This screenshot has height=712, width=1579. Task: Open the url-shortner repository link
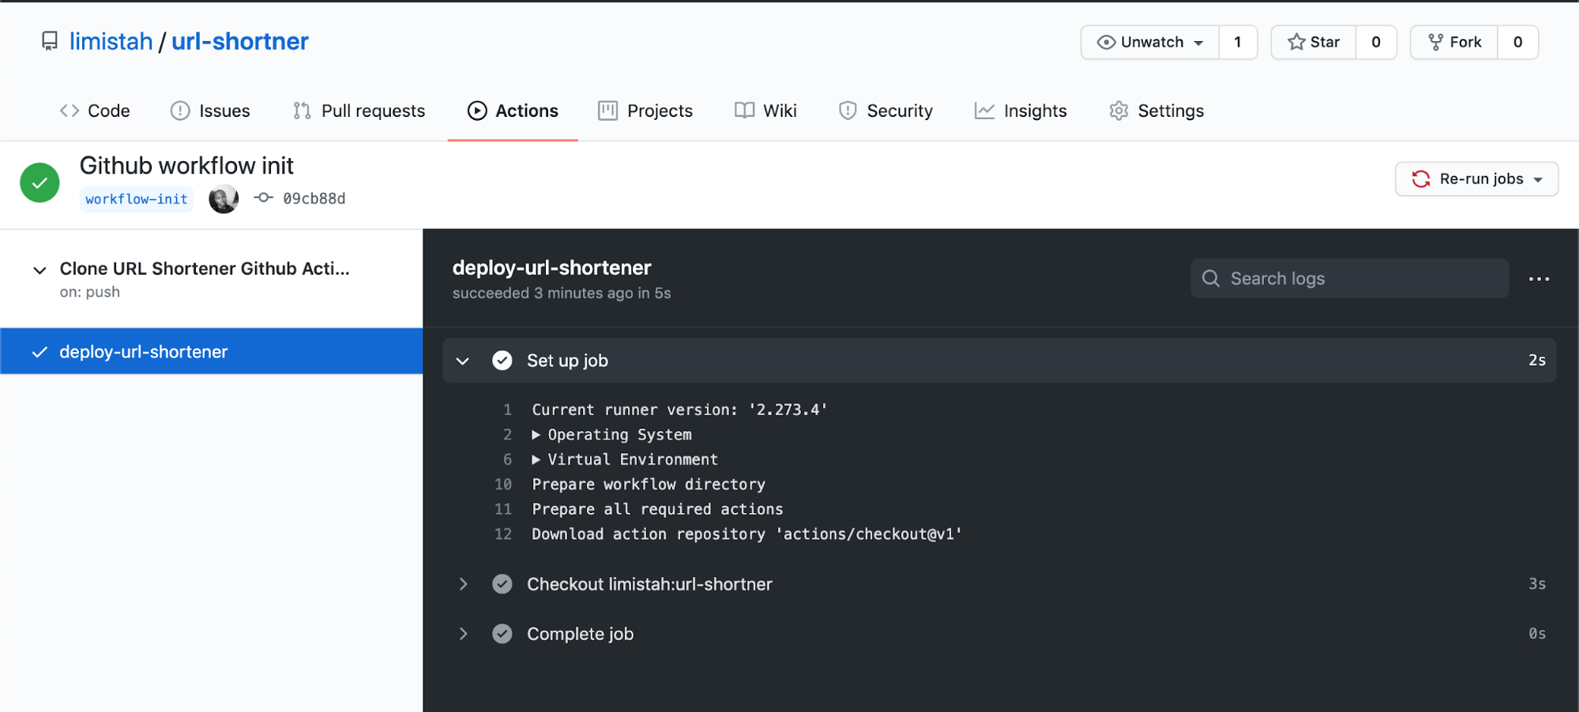(x=240, y=41)
